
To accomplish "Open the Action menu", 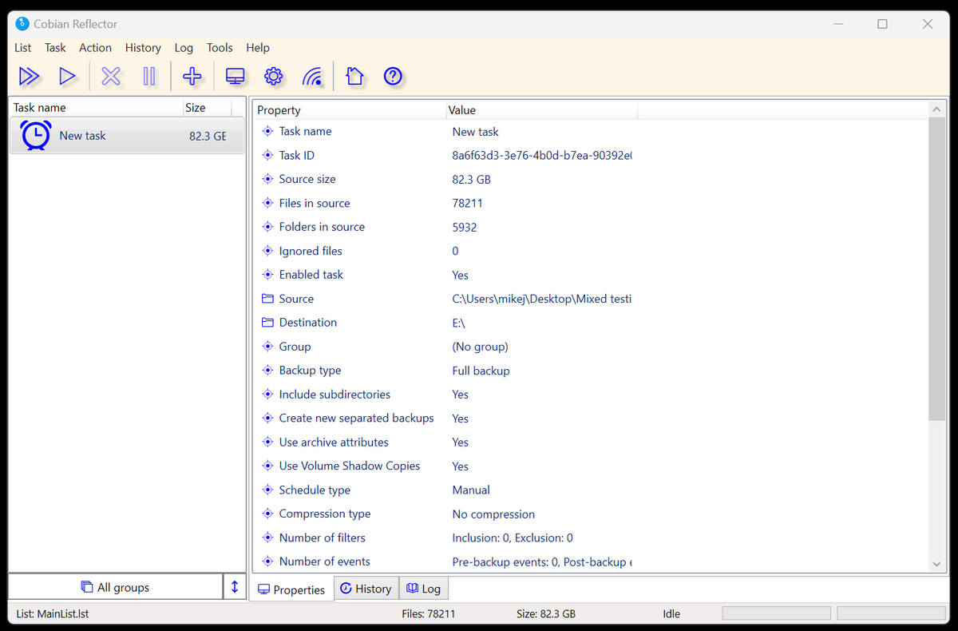I will coord(95,48).
